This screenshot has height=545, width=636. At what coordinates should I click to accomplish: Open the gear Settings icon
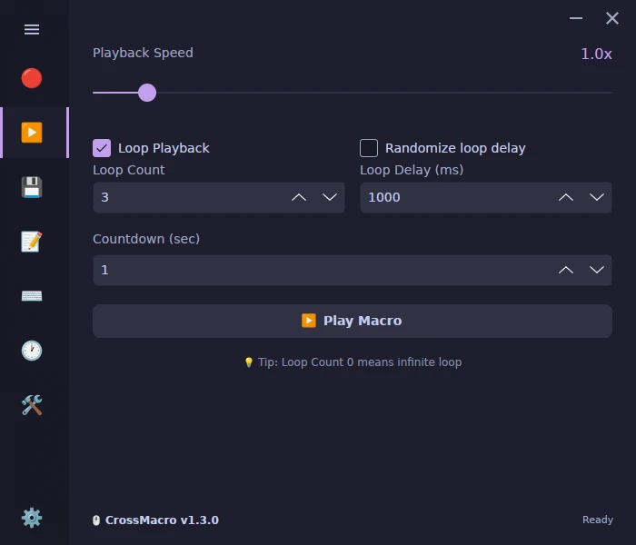click(32, 518)
